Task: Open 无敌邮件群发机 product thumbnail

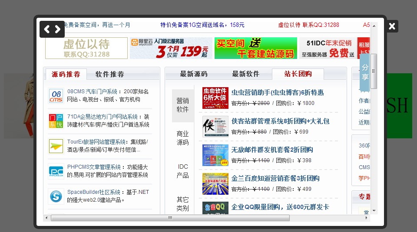Action: click(x=215, y=155)
